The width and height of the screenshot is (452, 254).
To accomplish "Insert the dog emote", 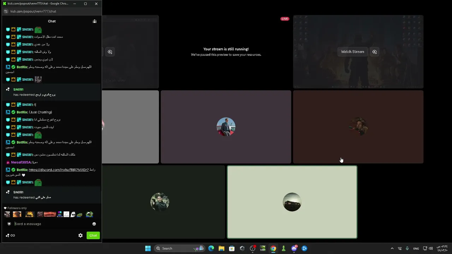I will (x=17, y=214).
